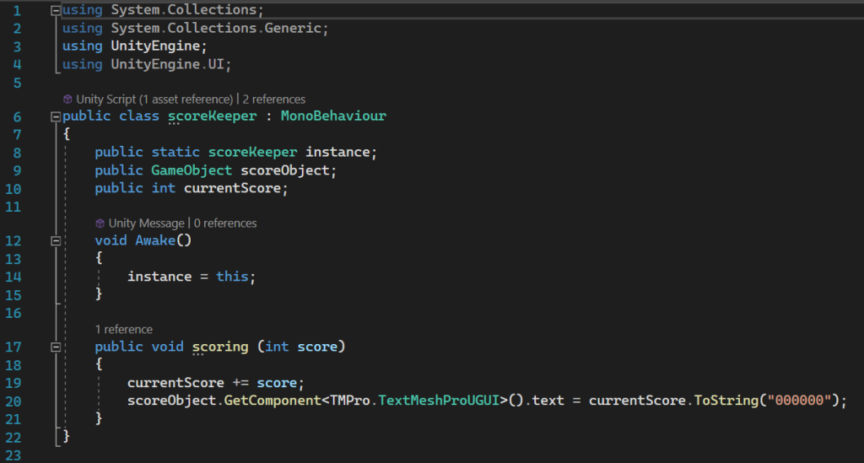This screenshot has width=864, height=463.
Task: Fold the Awake method body
Action: [x=56, y=241]
